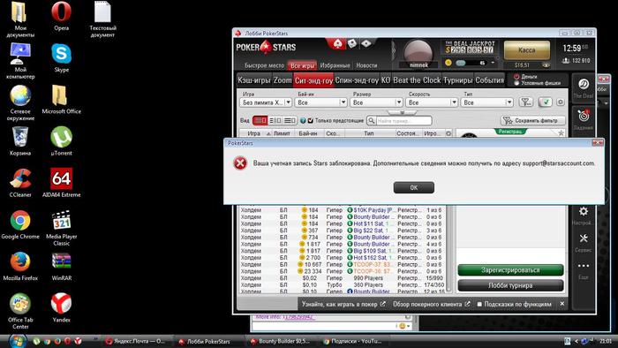Toggle the balance visibility eye icon
The height and width of the screenshot is (348, 618).
tap(546, 65)
